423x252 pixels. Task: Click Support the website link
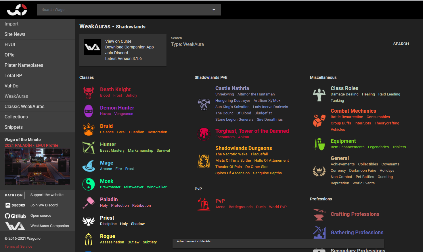tap(47, 195)
